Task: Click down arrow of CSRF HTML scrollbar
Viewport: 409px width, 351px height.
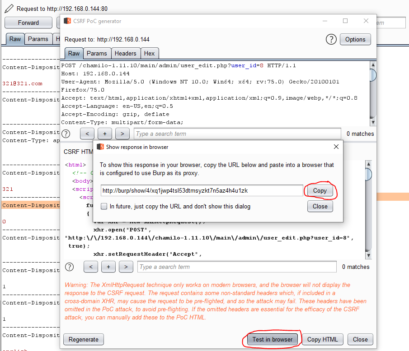Action: 368,255
